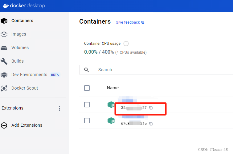Go to Images in the sidebar
This screenshot has width=233, height=154.
click(19, 34)
